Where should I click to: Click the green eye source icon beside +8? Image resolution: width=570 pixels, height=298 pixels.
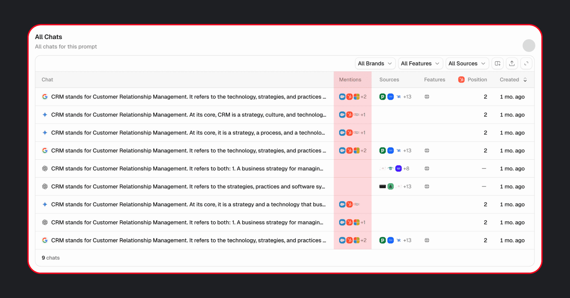coord(390,168)
